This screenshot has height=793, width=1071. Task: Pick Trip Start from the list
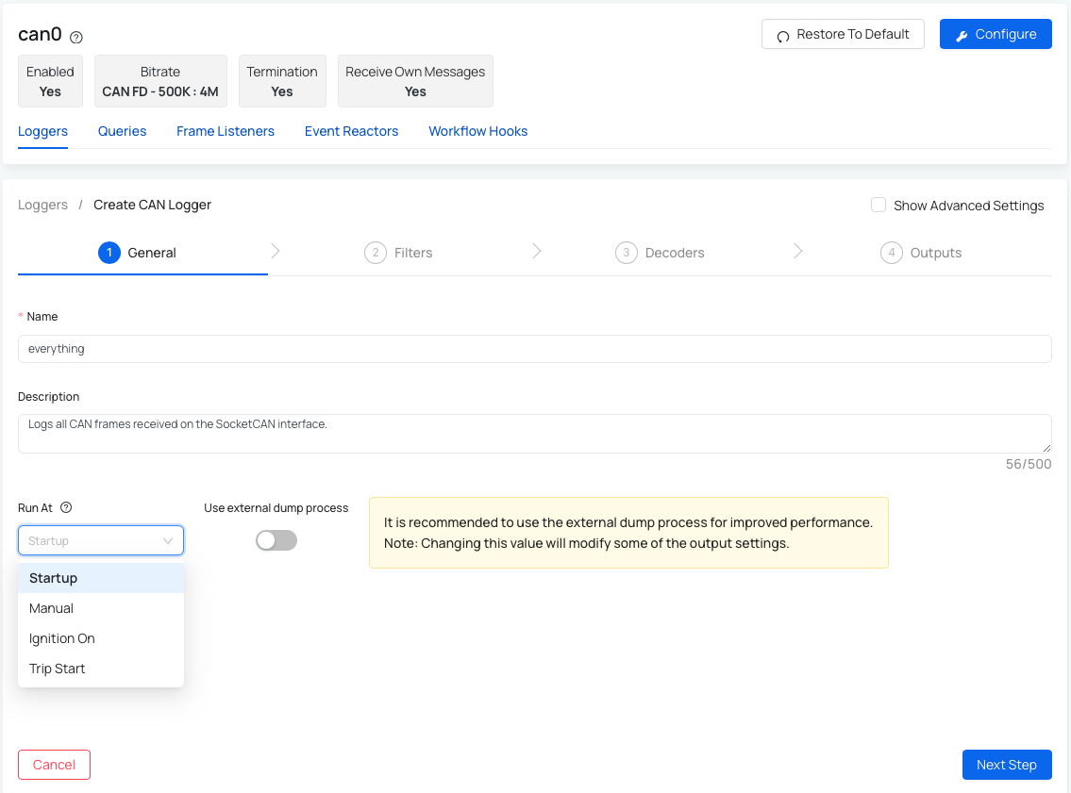[58, 669]
